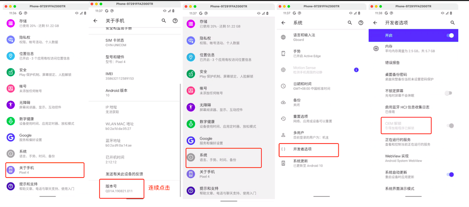Toggle the OEM 解锁 switch

click(450, 126)
